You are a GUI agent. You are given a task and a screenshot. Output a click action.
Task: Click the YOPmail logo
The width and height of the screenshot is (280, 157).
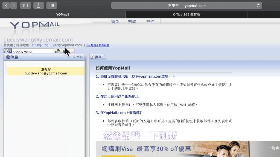tap(35, 25)
